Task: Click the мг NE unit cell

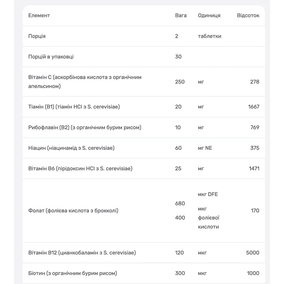Action: click(205, 148)
